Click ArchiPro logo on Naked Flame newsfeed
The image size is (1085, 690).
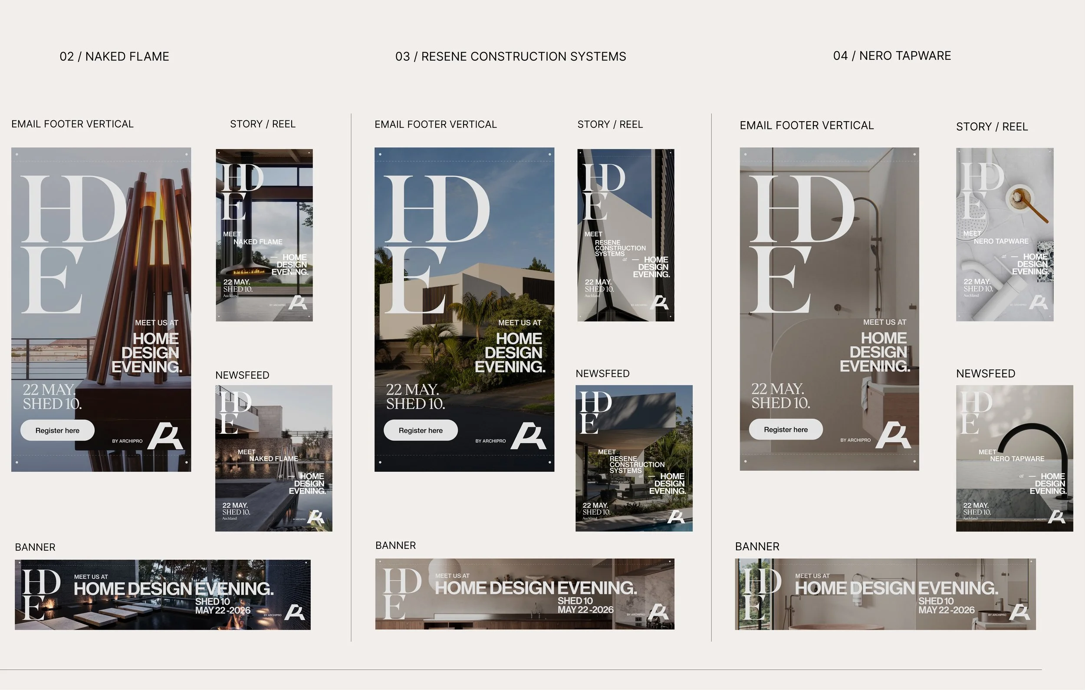316,517
